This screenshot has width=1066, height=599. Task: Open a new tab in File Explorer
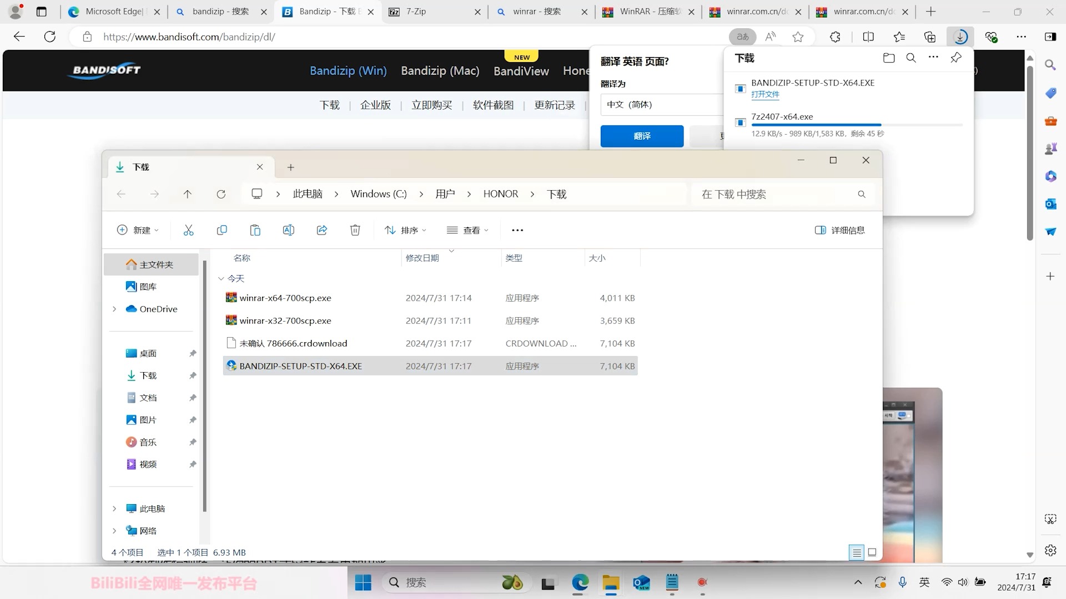[290, 167]
